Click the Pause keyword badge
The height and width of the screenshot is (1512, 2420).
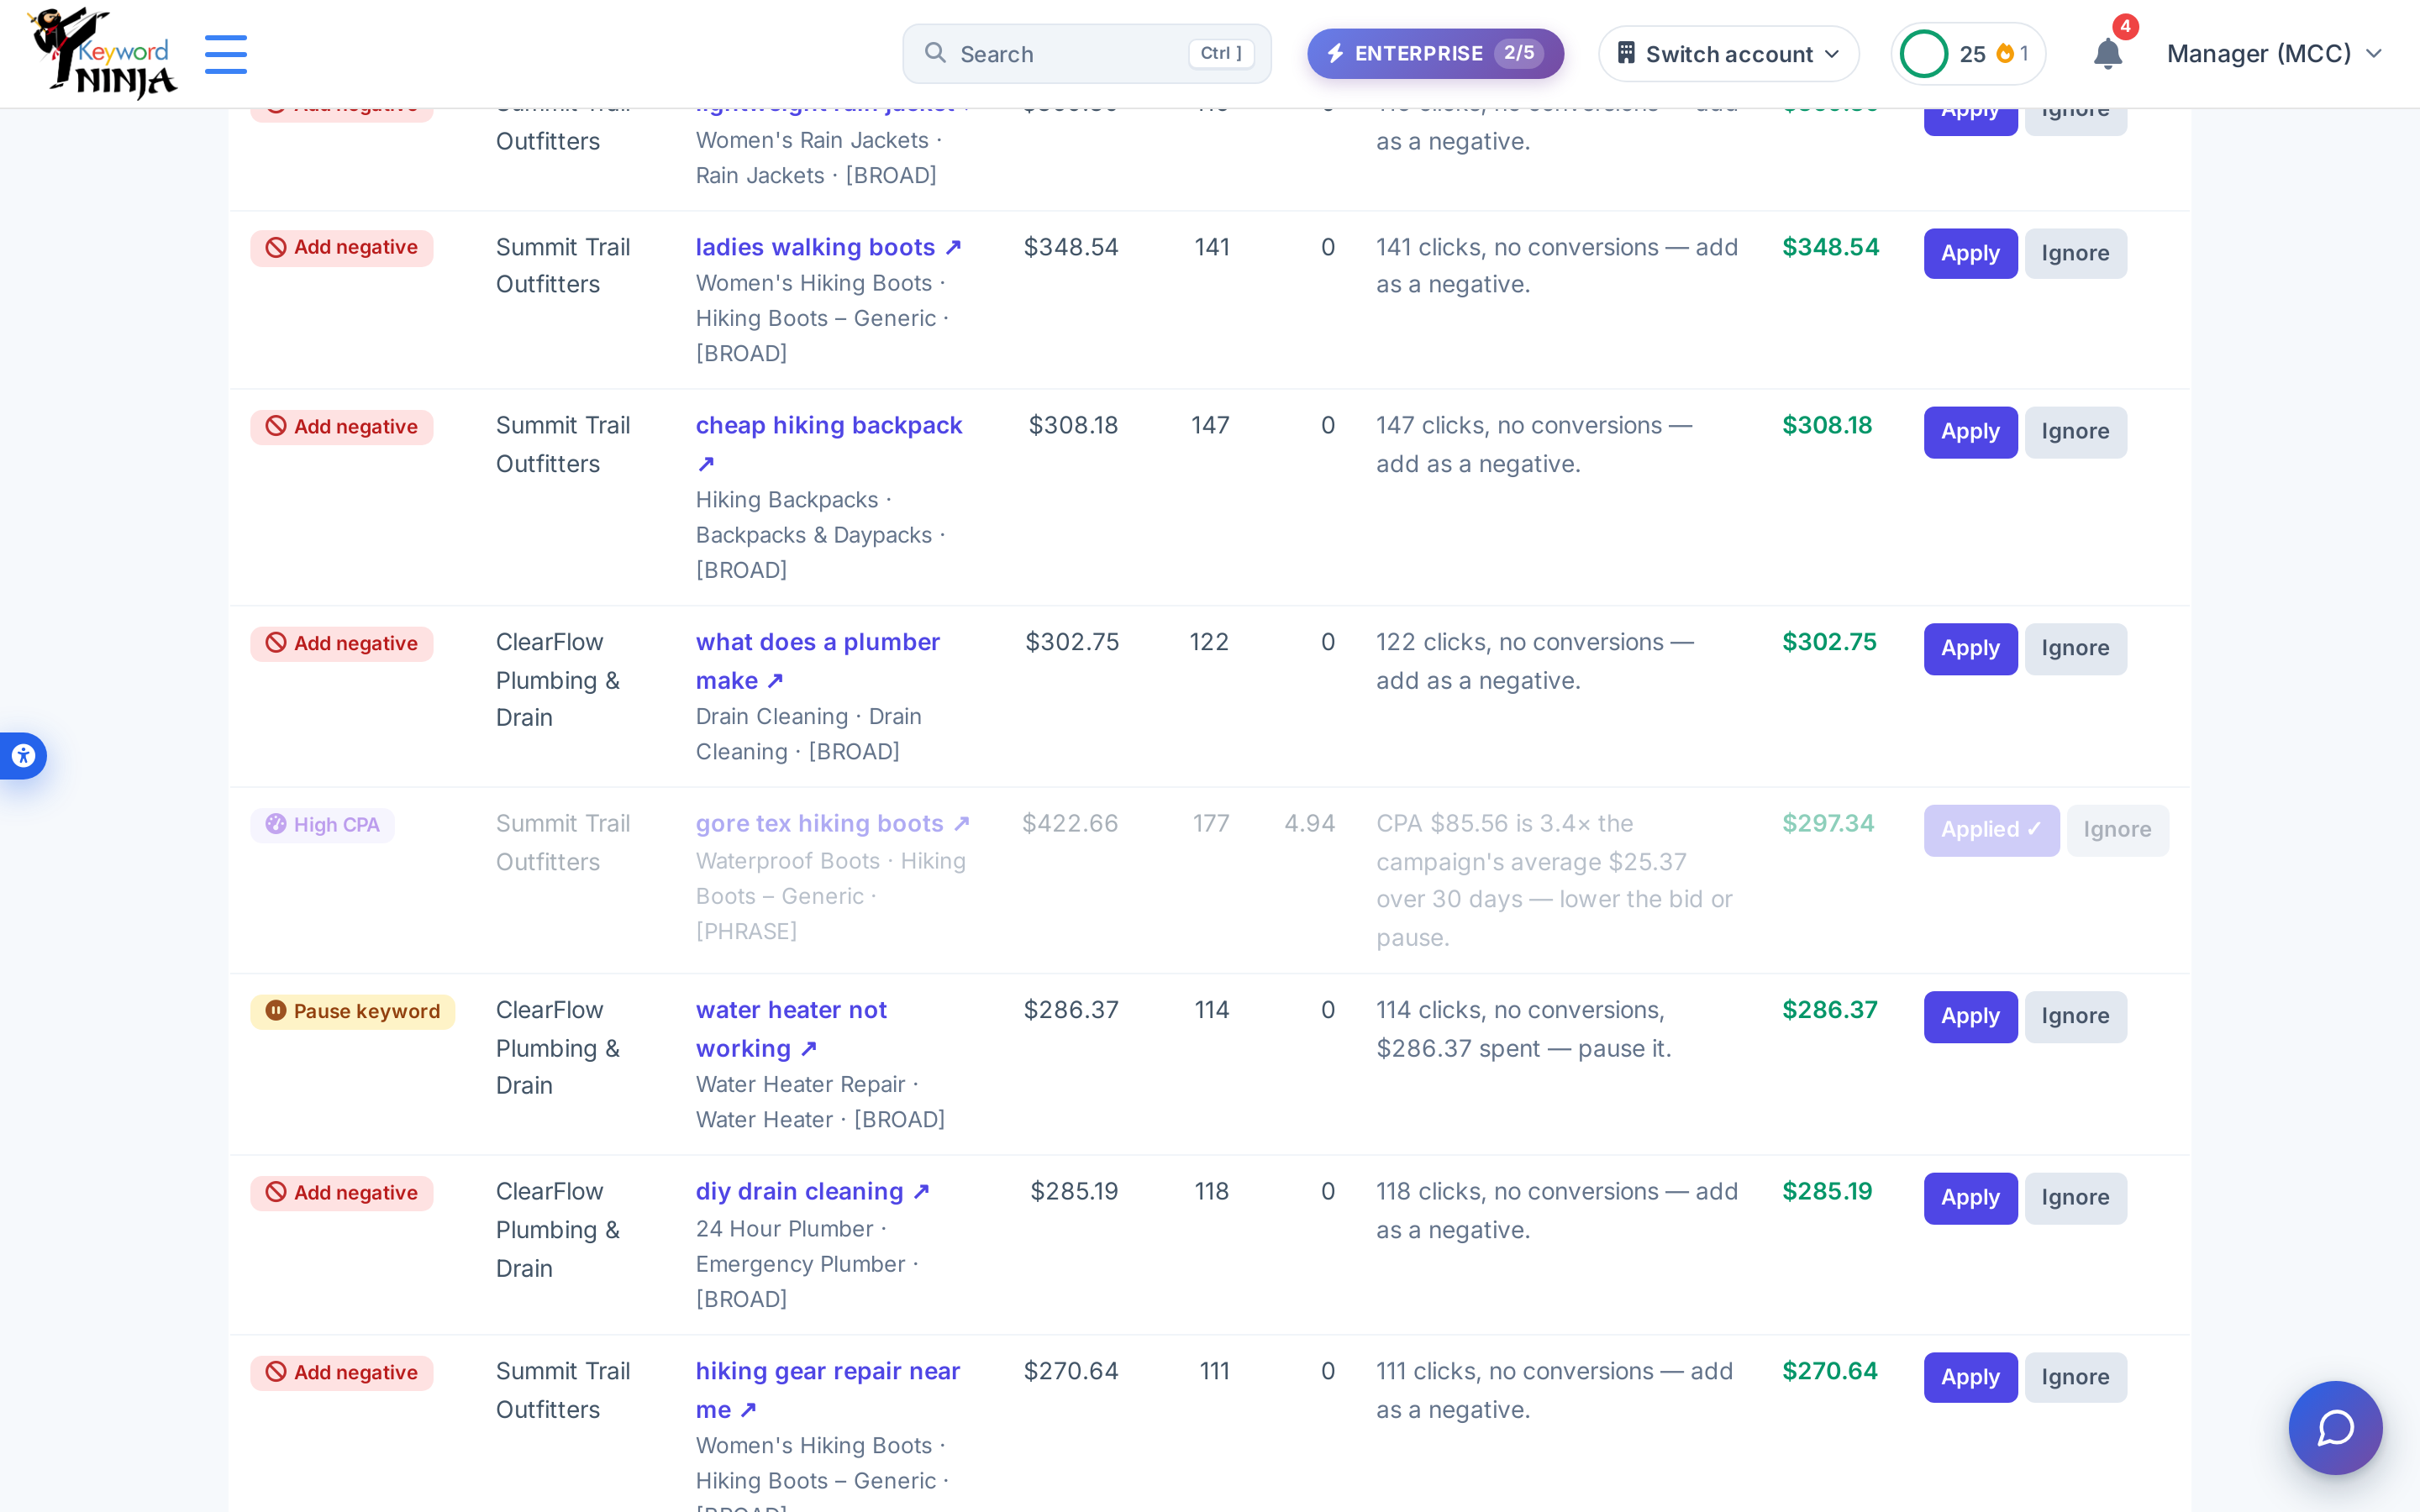pos(352,1012)
